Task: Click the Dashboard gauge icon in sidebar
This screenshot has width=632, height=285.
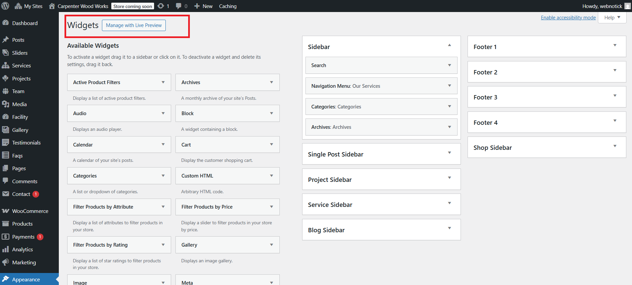Action: tap(5, 23)
